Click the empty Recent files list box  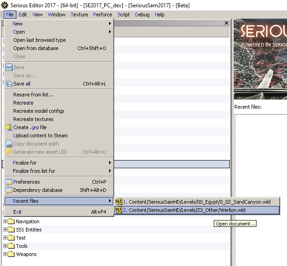tap(261, 190)
